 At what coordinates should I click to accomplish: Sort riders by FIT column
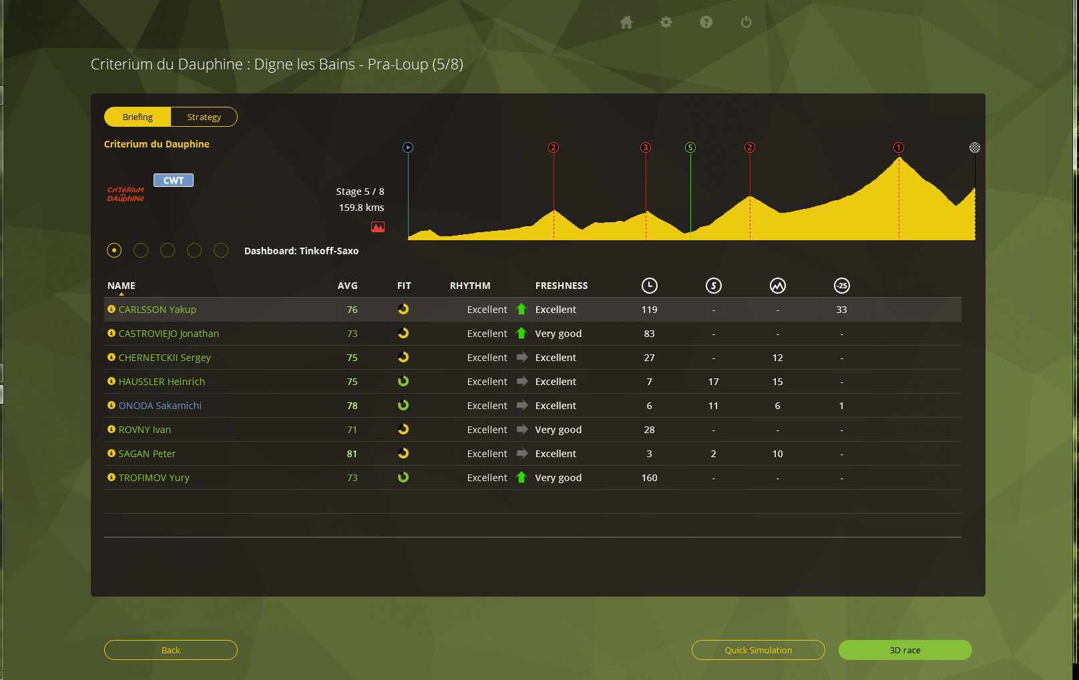[404, 286]
